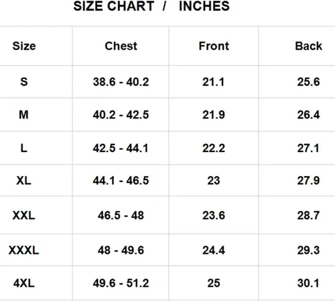Select back length value 27.9
The image size is (335, 302).
308,181
